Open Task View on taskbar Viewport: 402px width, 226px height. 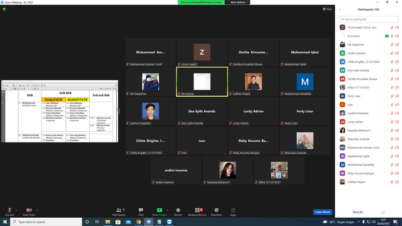click(97, 222)
